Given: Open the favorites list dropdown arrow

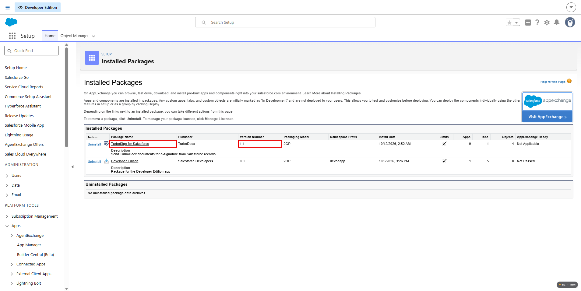Looking at the screenshot, I should (x=516, y=23).
